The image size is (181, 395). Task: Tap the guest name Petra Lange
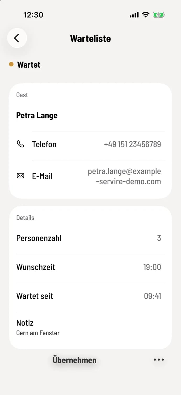tap(37, 116)
